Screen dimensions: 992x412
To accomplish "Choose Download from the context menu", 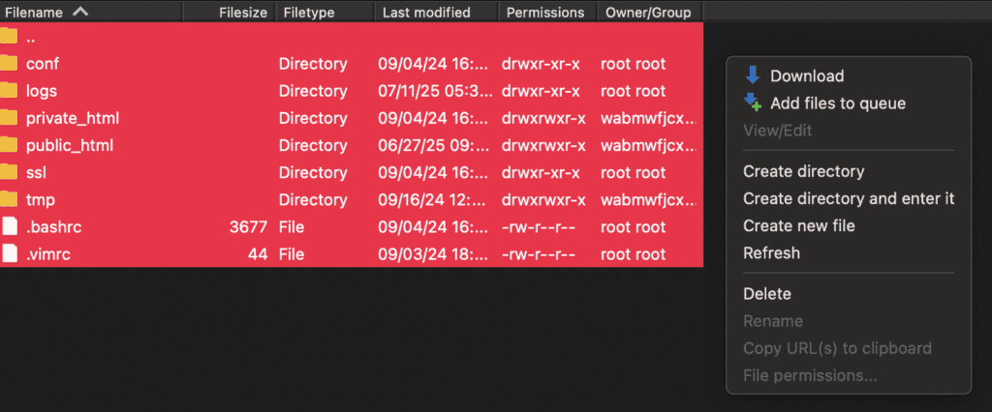I will pyautogui.click(x=807, y=75).
